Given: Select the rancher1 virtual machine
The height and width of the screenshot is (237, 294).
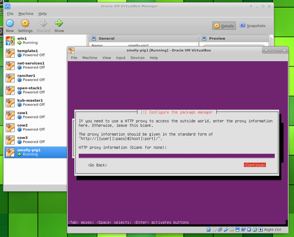Looking at the screenshot, I should point(36,78).
